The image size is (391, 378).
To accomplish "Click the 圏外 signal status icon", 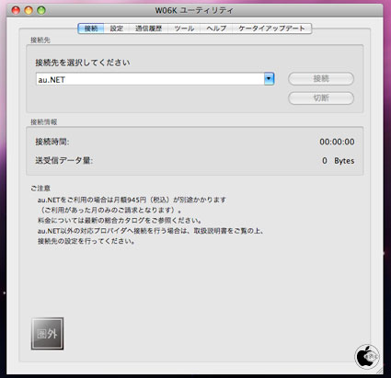I will coord(47,334).
